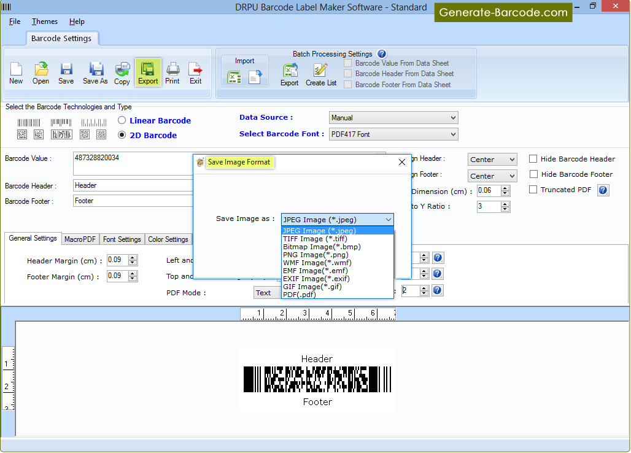Focus the Barcode Footer text field
The image size is (631, 453).
point(133,201)
